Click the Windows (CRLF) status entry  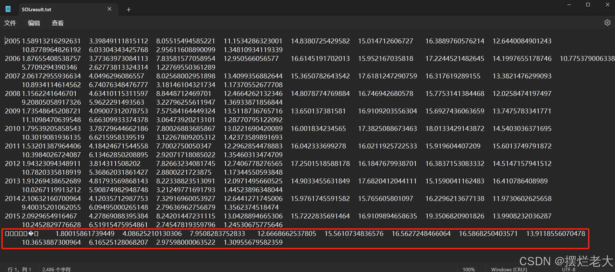click(509, 269)
